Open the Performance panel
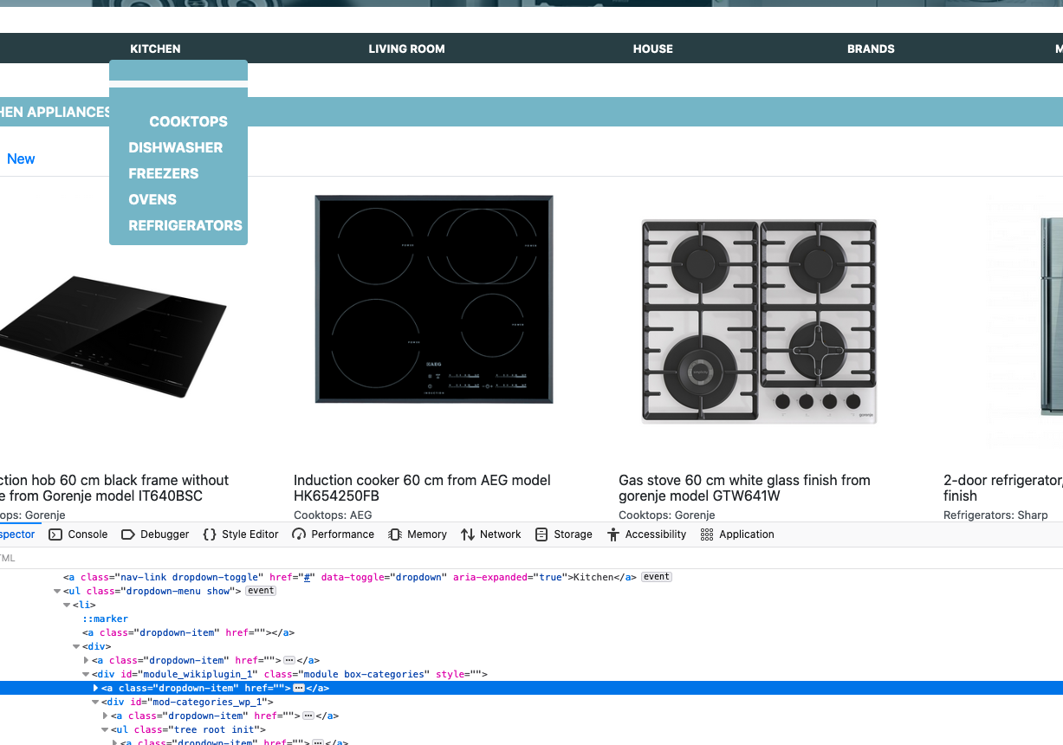The width and height of the screenshot is (1063, 745). pos(334,534)
